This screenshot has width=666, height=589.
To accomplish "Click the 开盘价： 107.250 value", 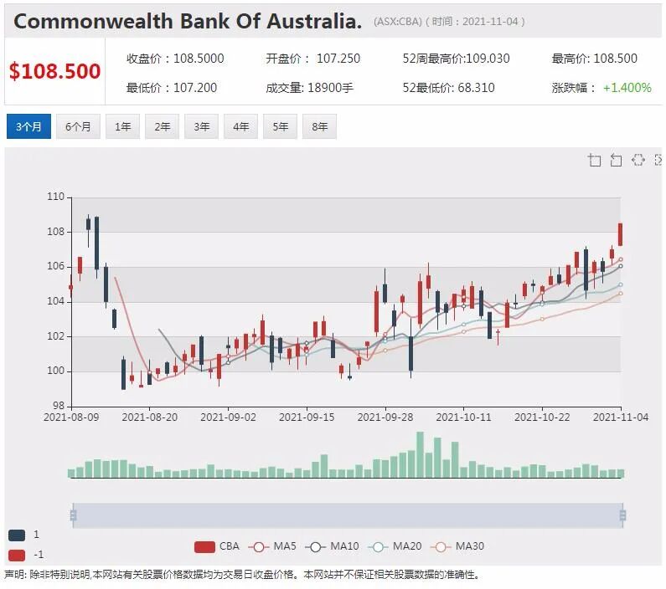I will click(313, 59).
